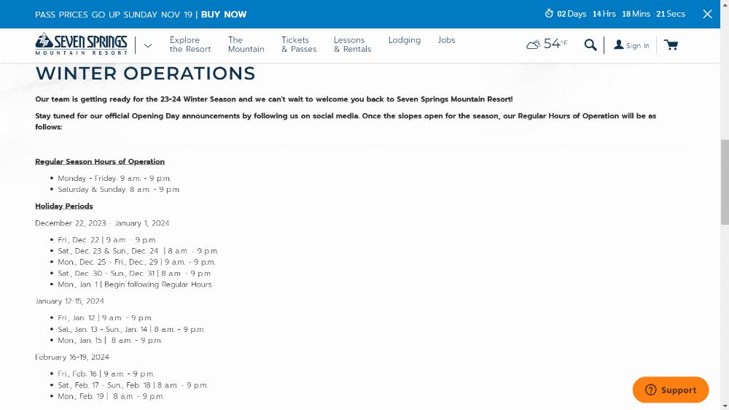The height and width of the screenshot is (410, 729).
Task: Click the Support question mark icon
Action: pos(650,390)
